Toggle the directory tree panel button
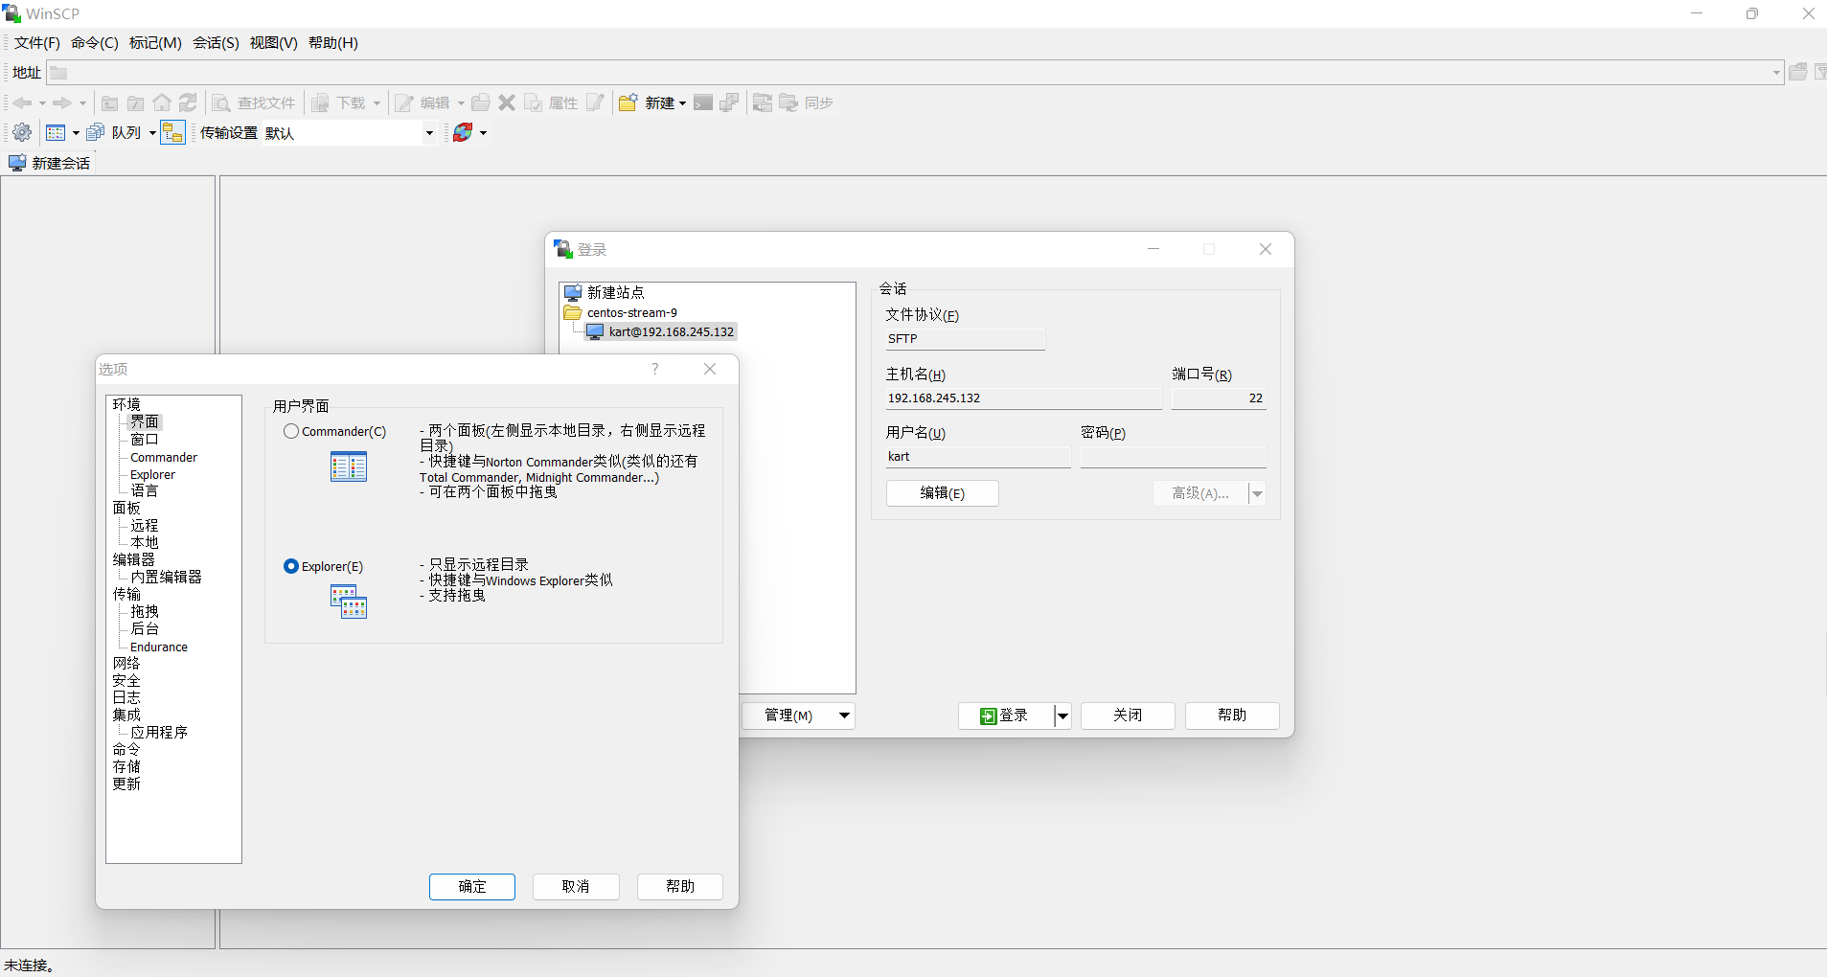The image size is (1827, 977). (x=172, y=133)
